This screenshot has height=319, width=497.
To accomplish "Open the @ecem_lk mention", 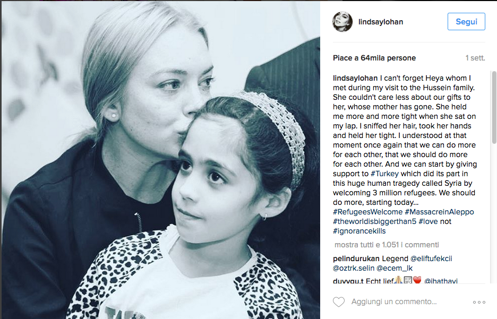I will point(395,268).
